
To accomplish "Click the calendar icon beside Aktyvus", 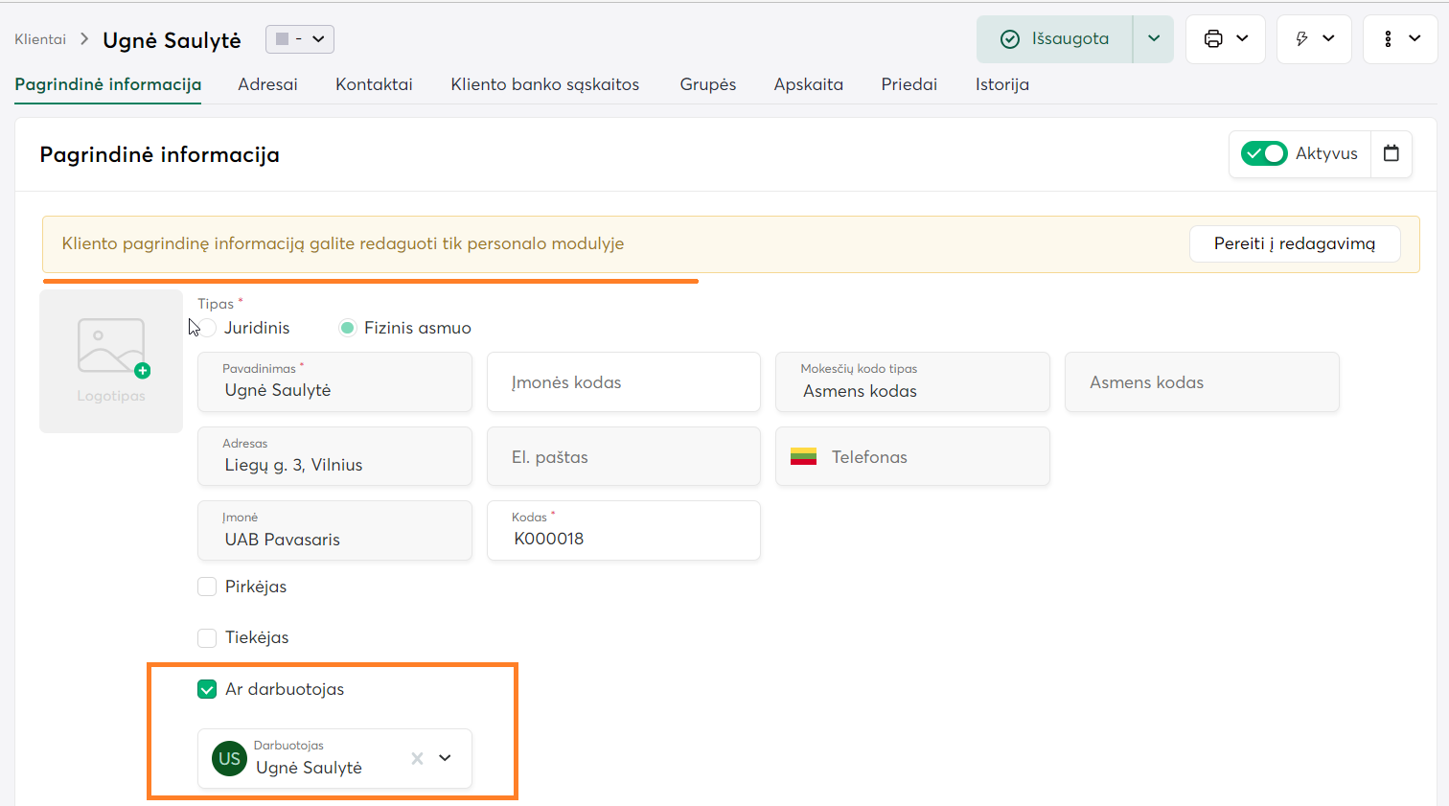I will [x=1391, y=153].
